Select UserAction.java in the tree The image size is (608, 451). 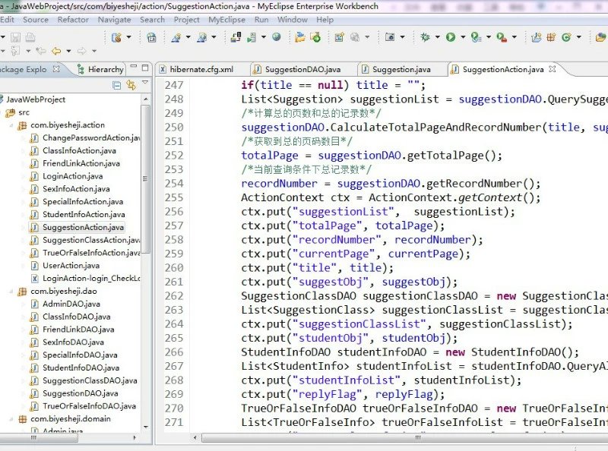(71, 266)
